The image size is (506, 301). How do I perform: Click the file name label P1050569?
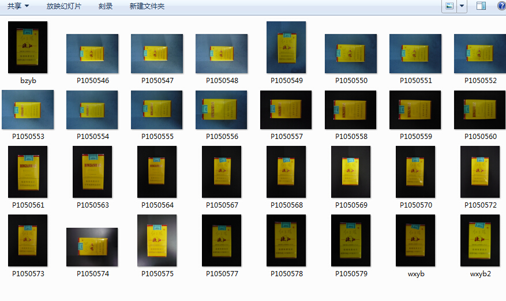tap(351, 205)
